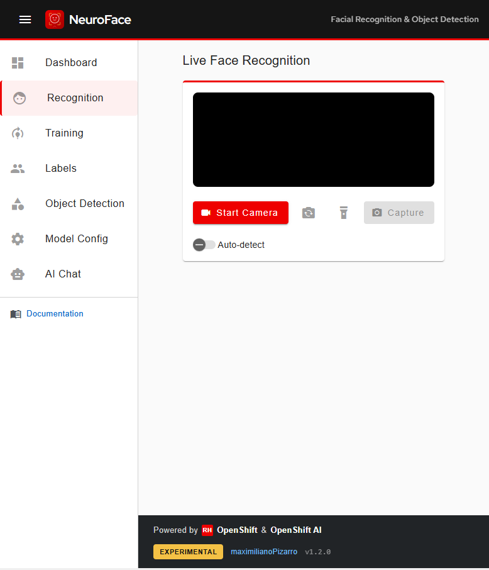Image resolution: width=489 pixels, height=570 pixels.
Task: Toggle the flashlight torch icon
Action: pyautogui.click(x=343, y=213)
